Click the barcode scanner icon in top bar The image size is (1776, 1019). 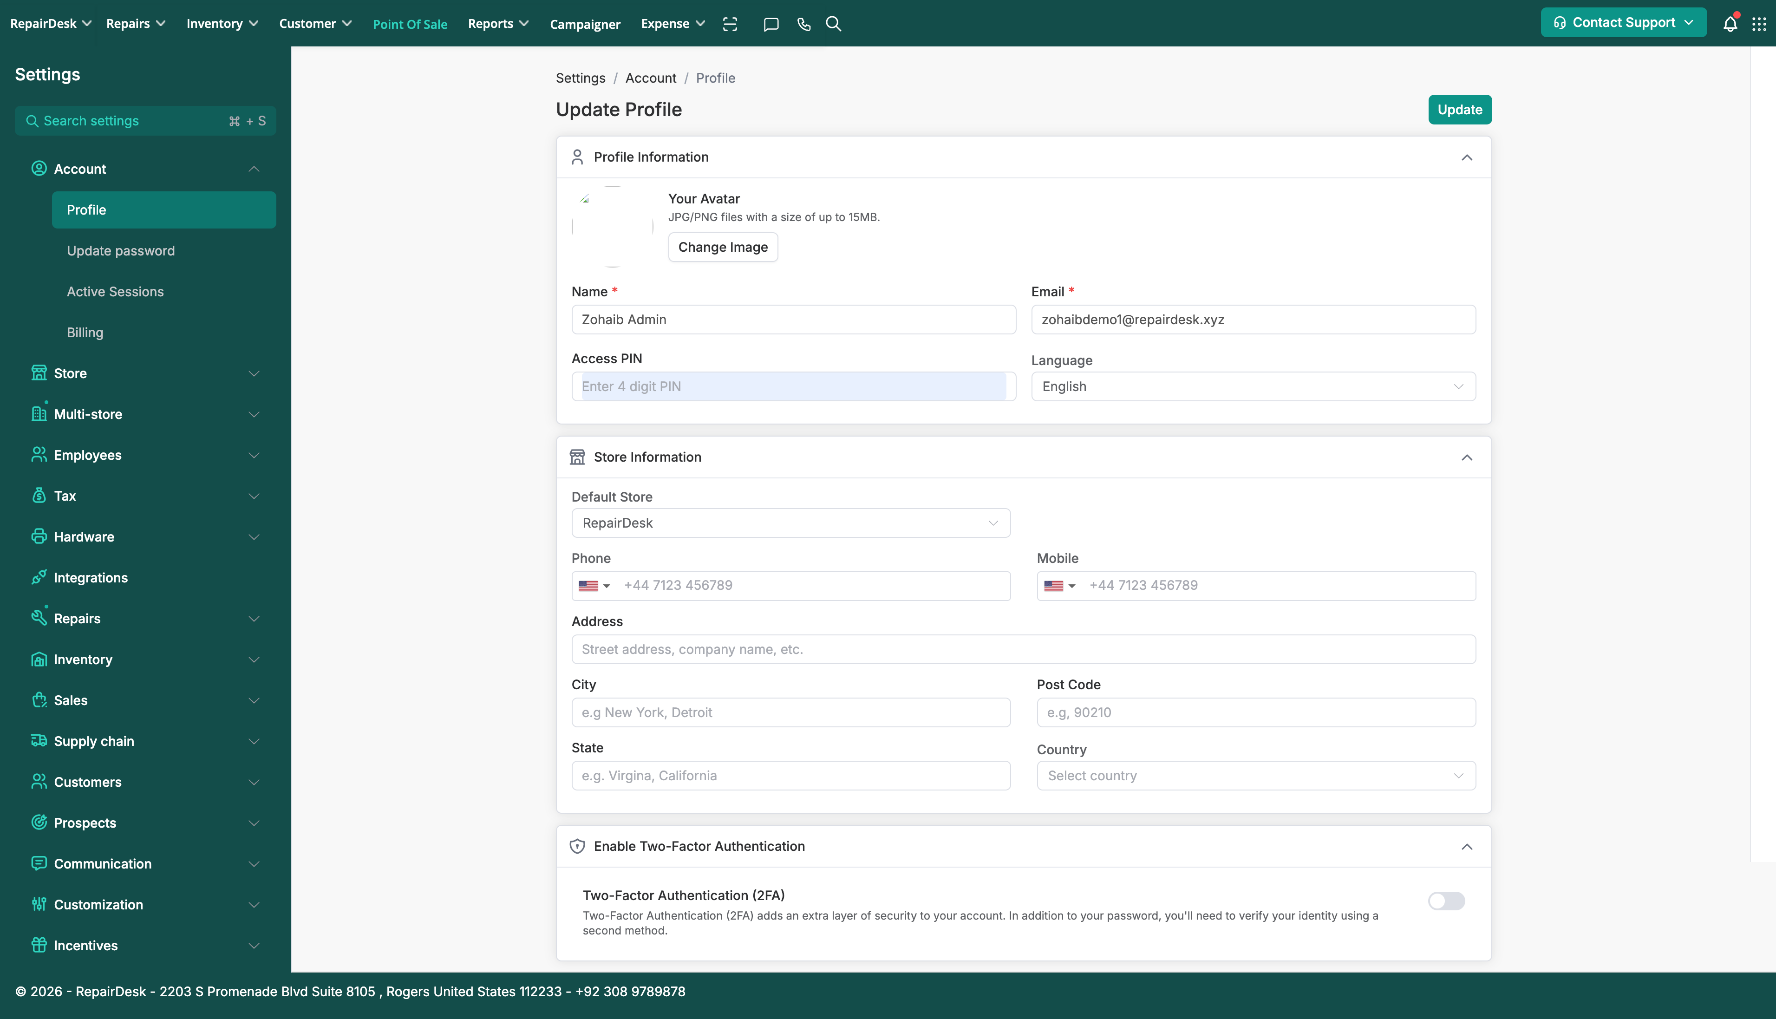[x=730, y=24]
